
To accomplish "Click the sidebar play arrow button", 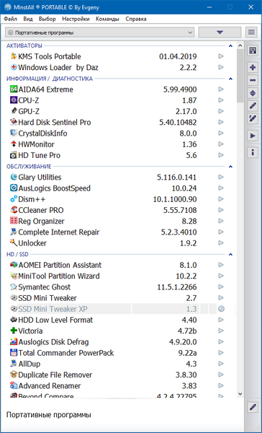I will pos(253,136).
